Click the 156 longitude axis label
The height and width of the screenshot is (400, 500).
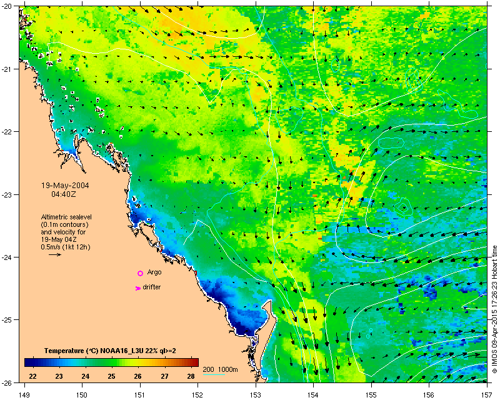429,395
